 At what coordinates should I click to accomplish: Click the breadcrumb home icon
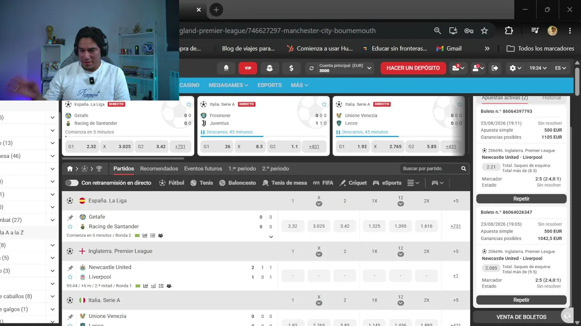[x=70, y=168]
